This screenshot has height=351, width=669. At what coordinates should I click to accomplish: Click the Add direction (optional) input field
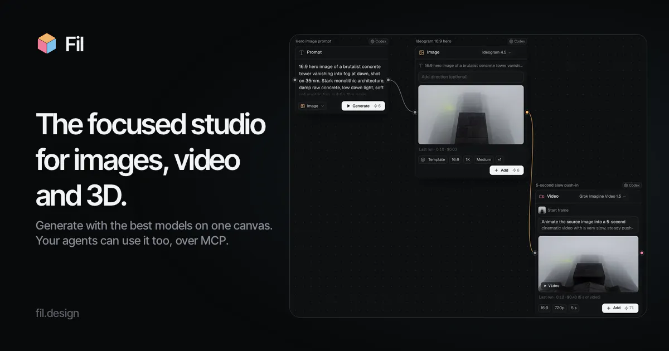pos(471,77)
